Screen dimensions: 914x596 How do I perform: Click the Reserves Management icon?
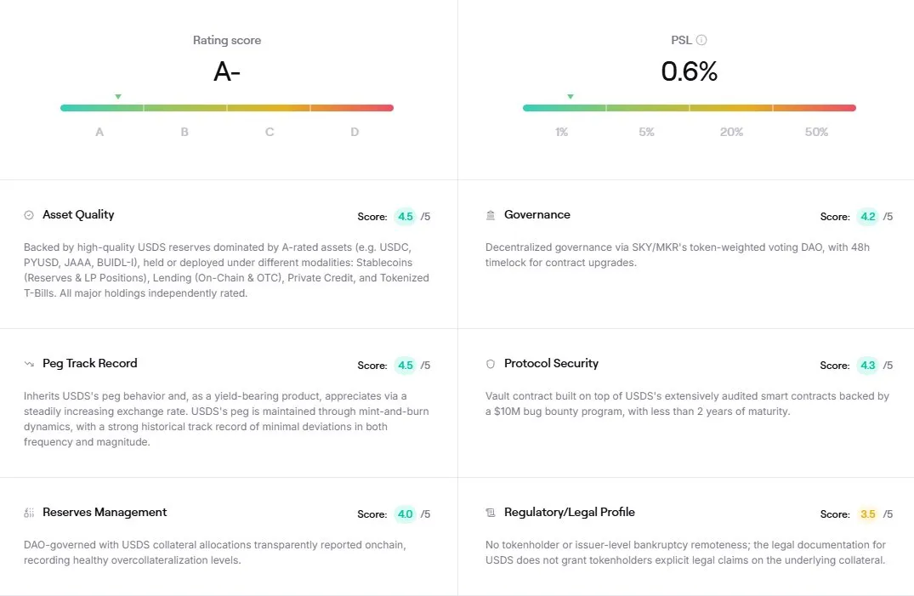[x=29, y=513]
